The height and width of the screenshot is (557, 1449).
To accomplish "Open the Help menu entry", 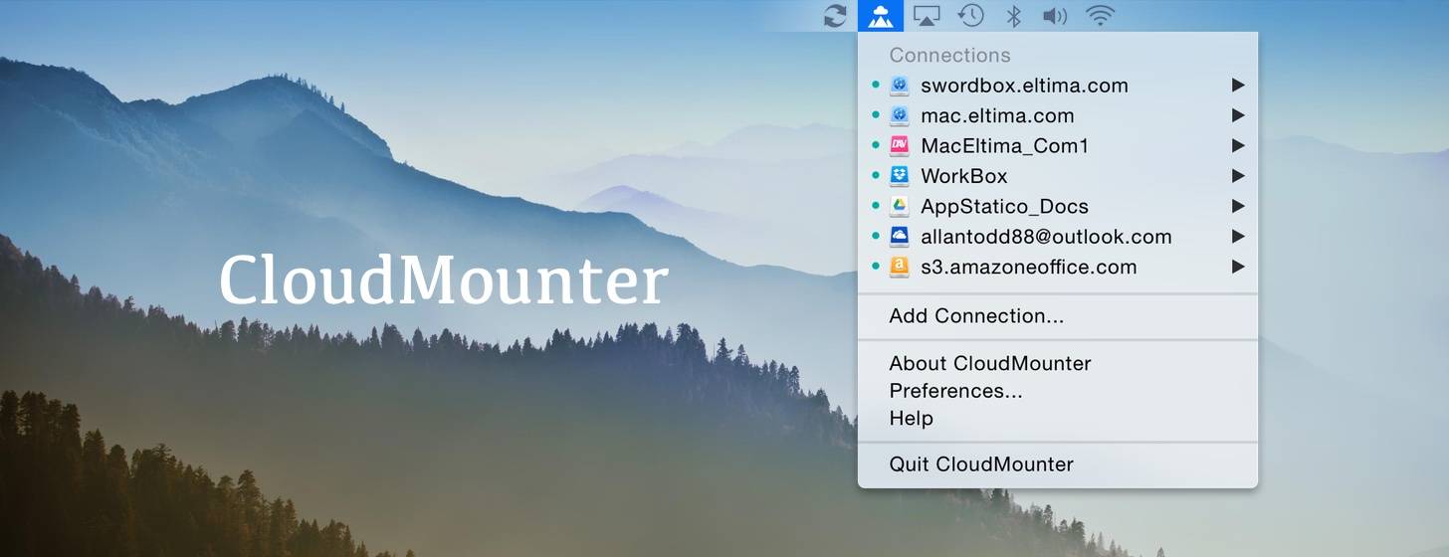I will point(911,419).
